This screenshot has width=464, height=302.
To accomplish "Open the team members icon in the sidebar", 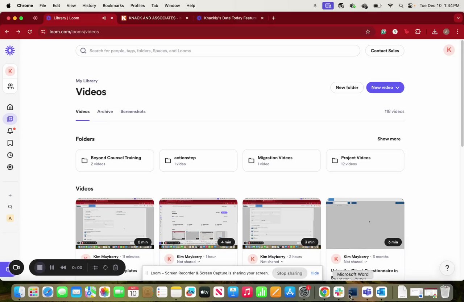I will click(10, 86).
